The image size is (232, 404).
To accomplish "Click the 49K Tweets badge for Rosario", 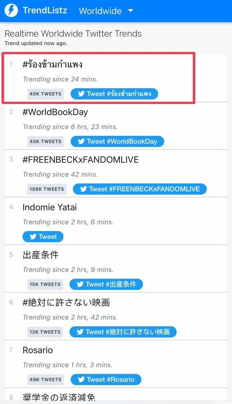I will click(45, 379).
